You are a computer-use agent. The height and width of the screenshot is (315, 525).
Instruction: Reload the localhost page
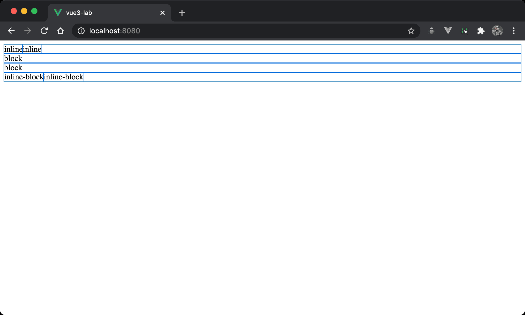[x=44, y=31]
